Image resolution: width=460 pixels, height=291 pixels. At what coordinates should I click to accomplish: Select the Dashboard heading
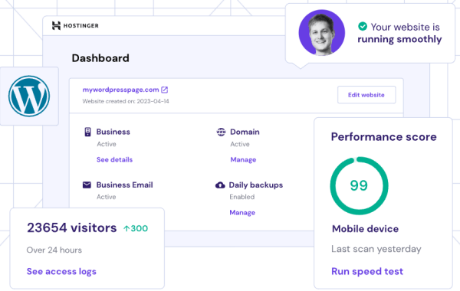pos(100,58)
